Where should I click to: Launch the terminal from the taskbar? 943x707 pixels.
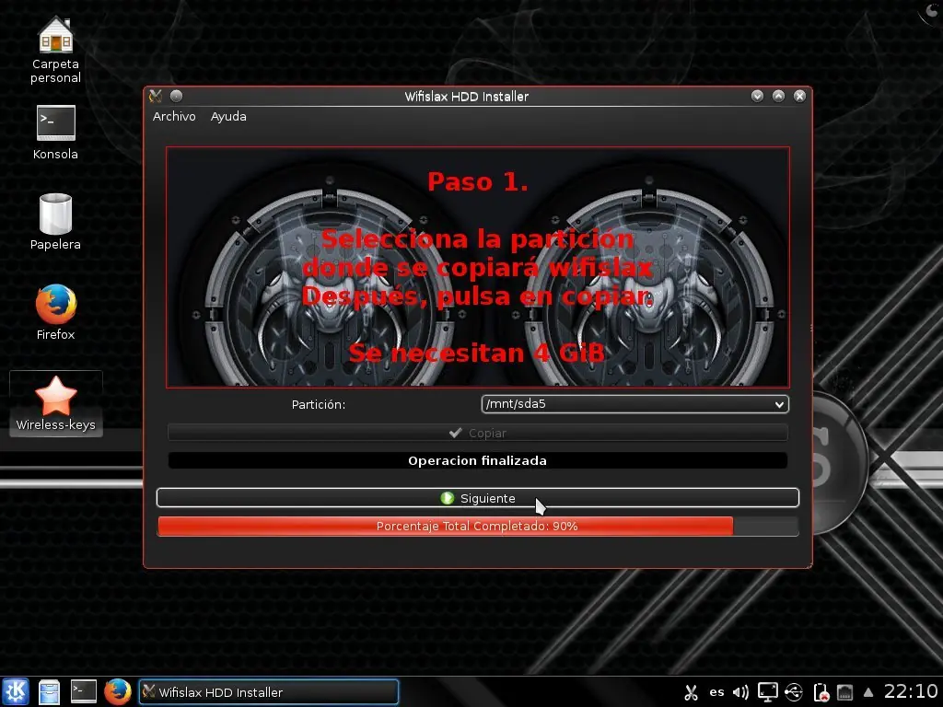point(83,691)
